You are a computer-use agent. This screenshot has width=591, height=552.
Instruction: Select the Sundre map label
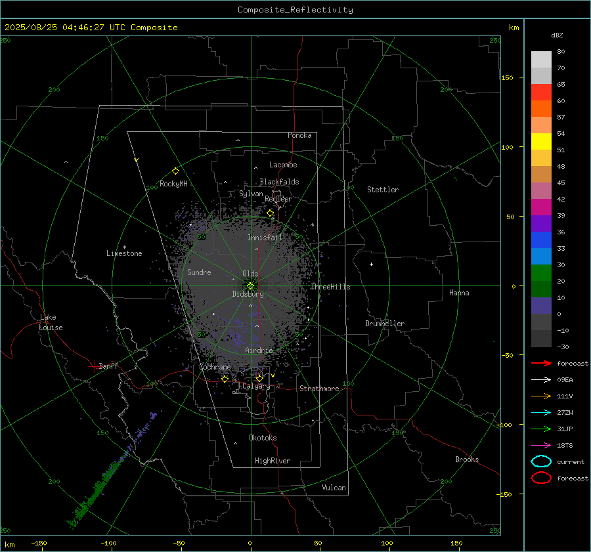[199, 272]
